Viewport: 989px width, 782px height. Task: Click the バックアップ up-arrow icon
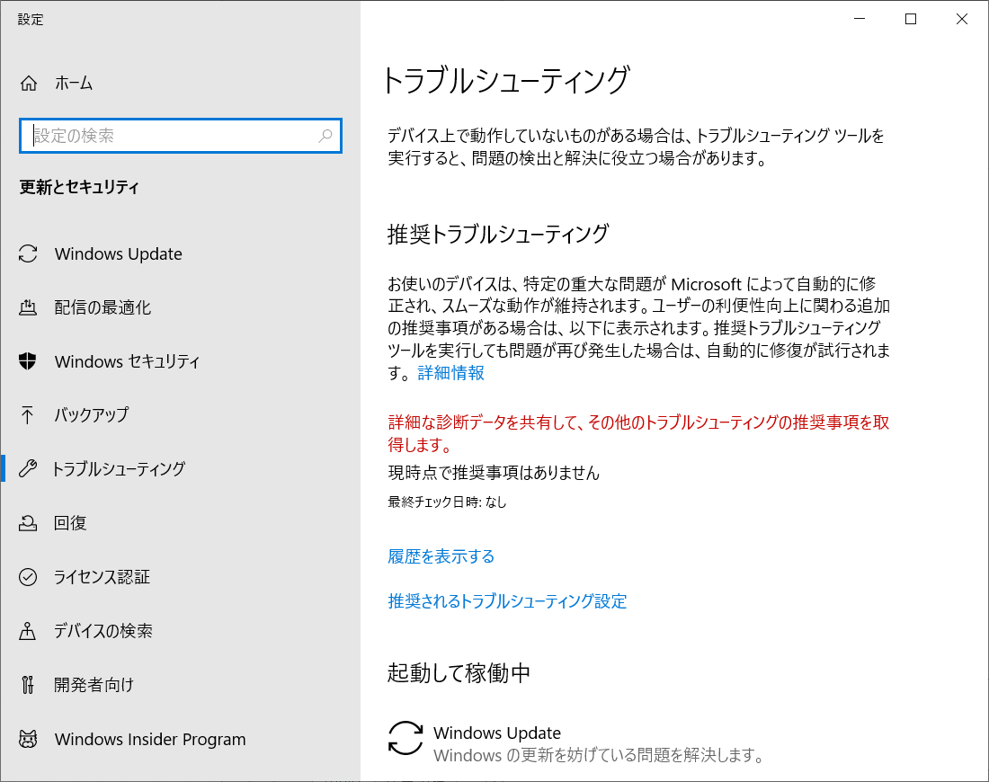coord(28,415)
